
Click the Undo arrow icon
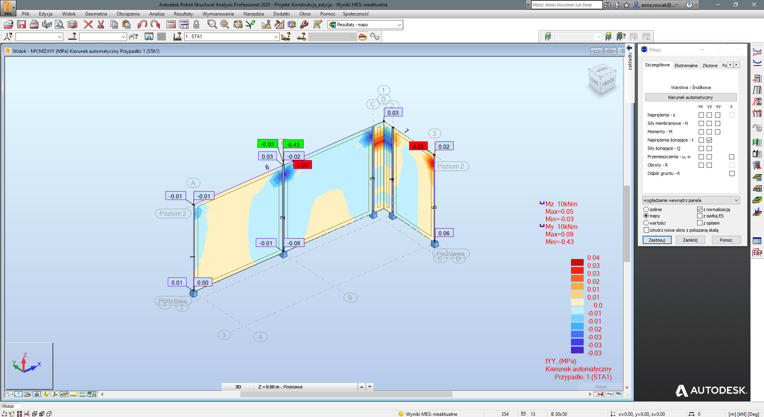142,25
